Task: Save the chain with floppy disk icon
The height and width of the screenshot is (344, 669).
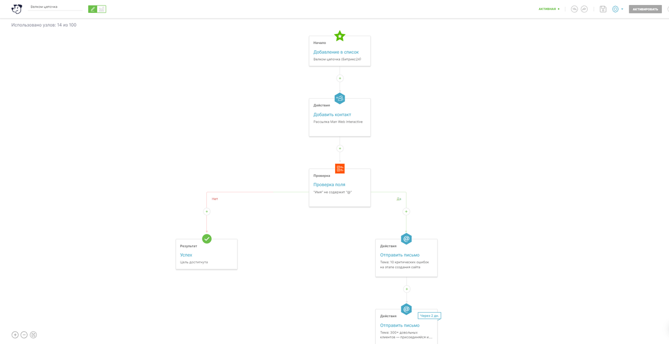Action: [x=603, y=9]
